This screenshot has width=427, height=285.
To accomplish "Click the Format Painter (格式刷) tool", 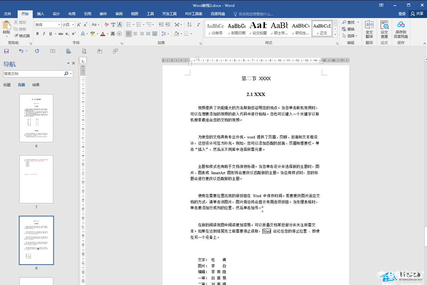I will coord(22,36).
